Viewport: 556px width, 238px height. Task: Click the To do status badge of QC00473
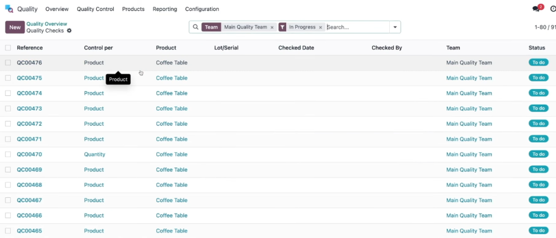coord(538,108)
